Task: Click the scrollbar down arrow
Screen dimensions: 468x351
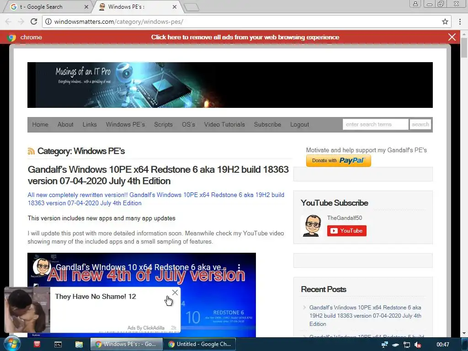Action: pos(464,333)
